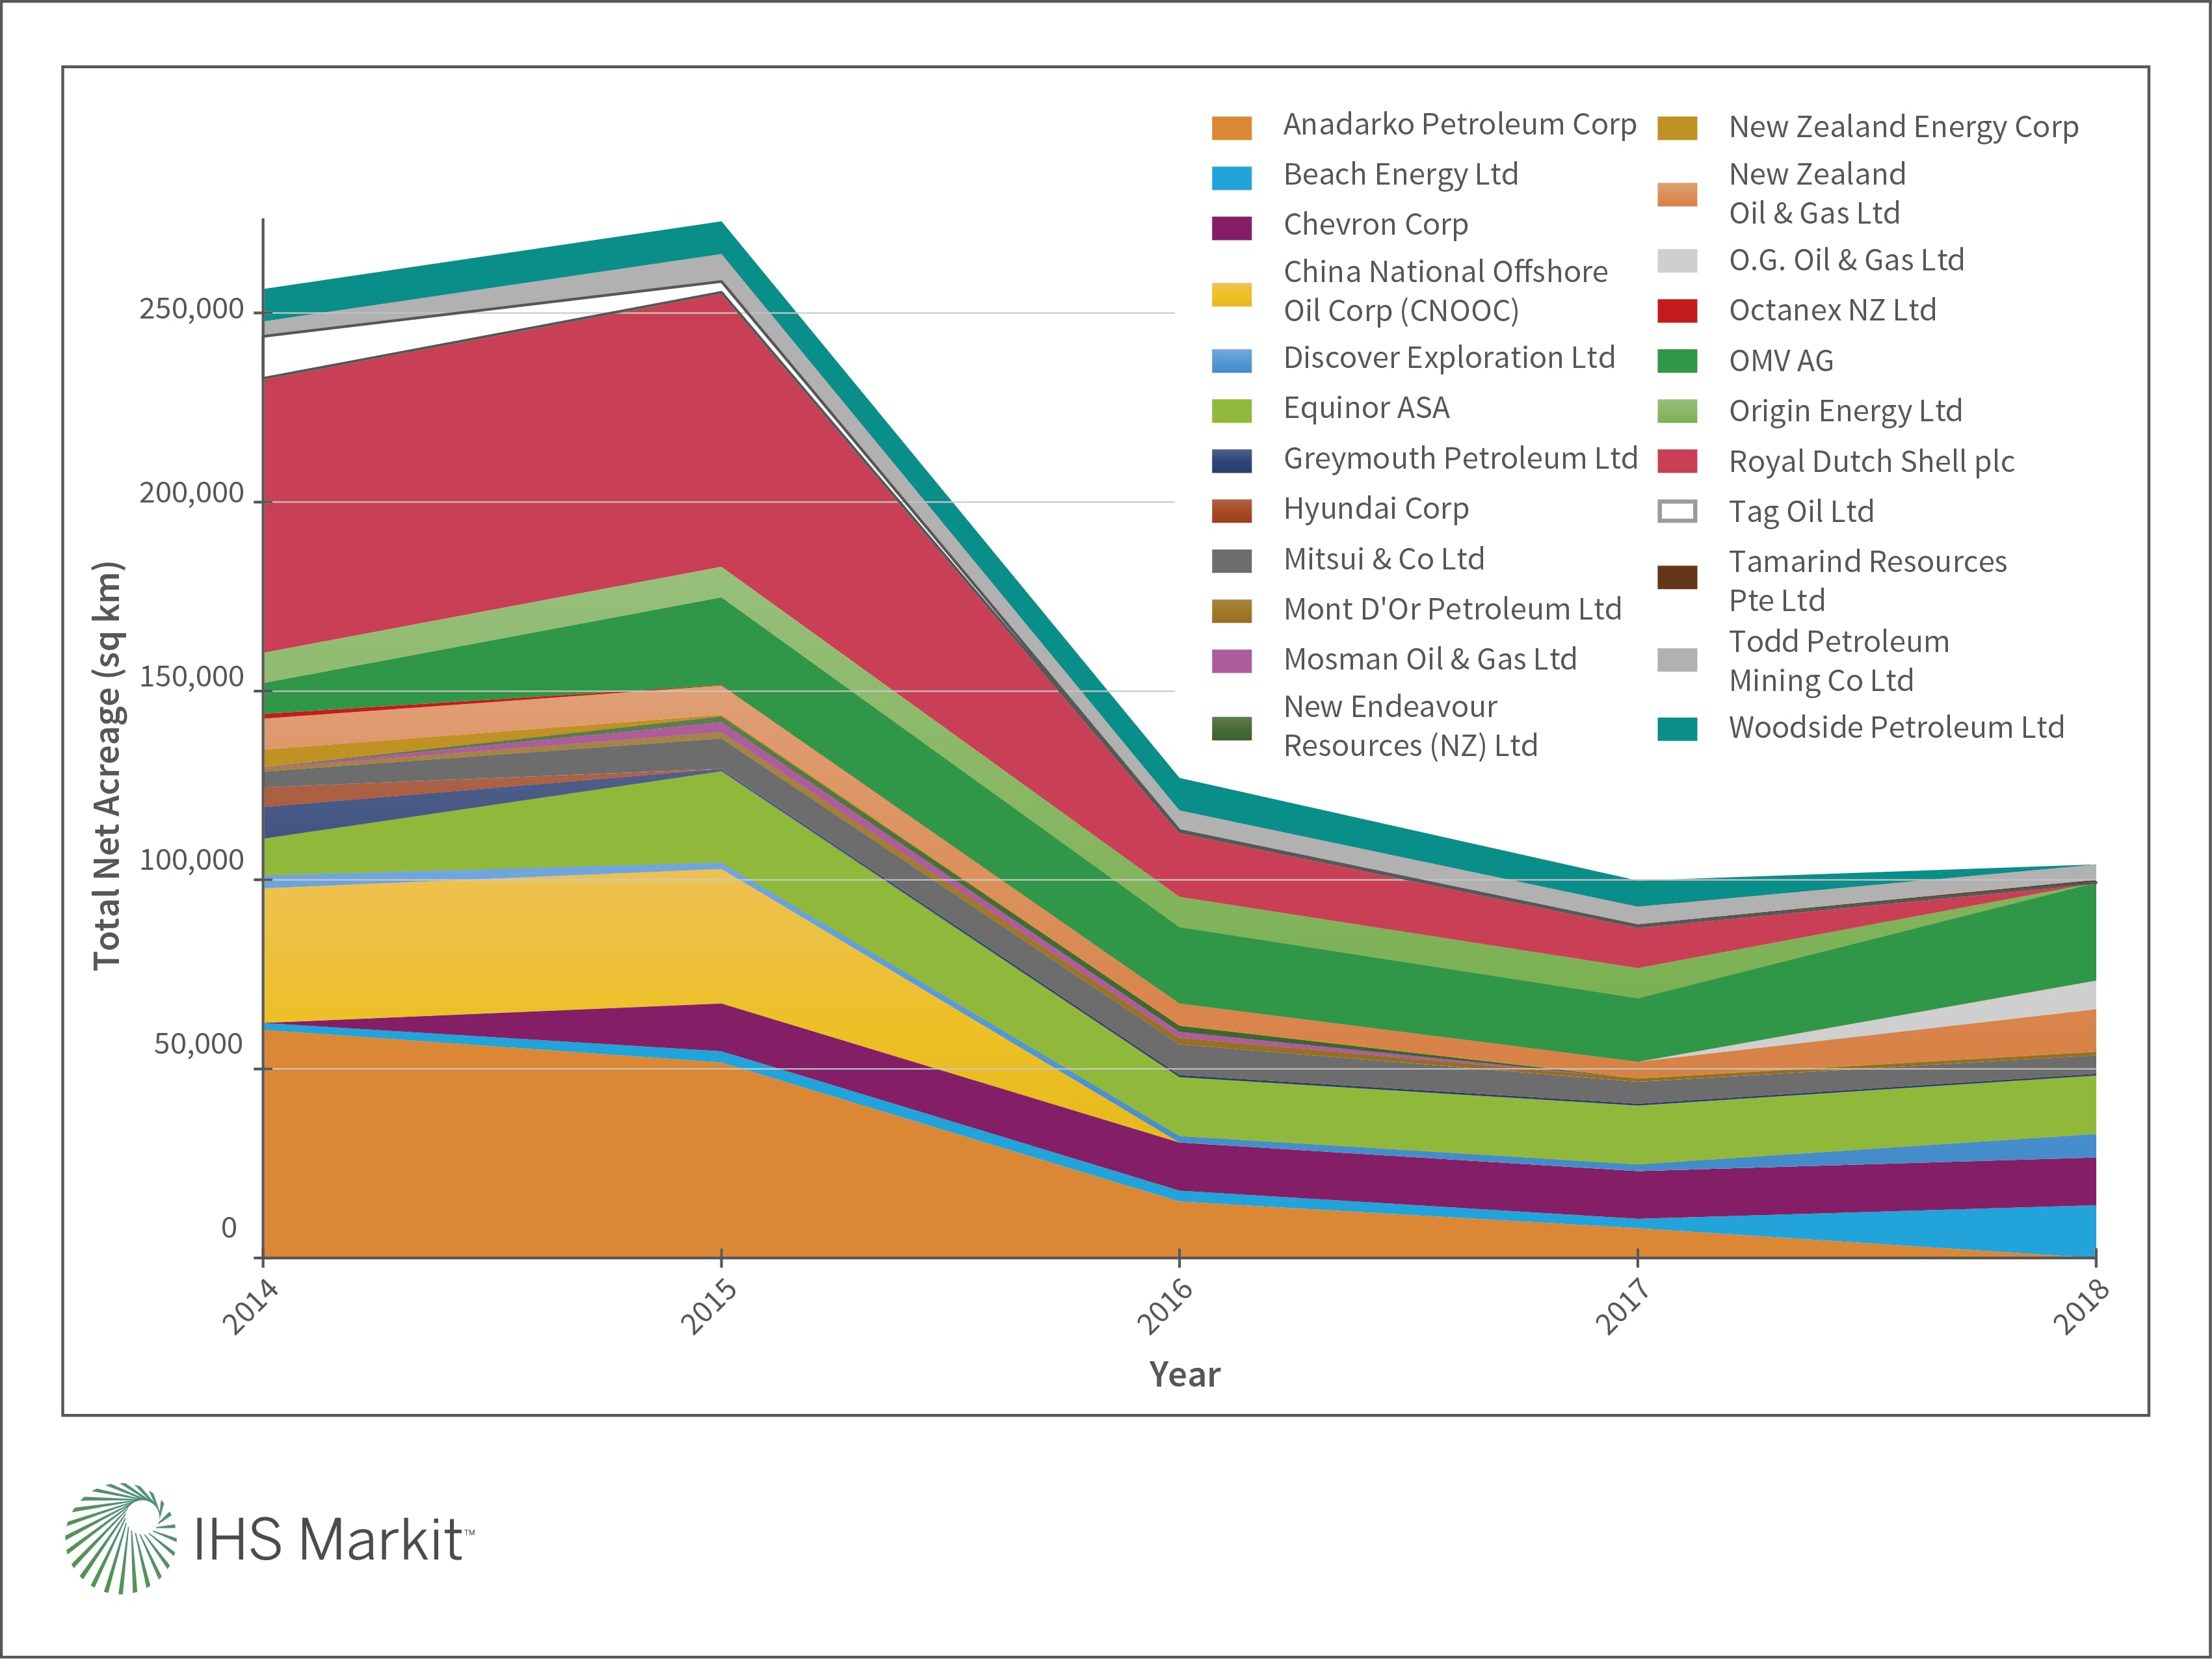The width and height of the screenshot is (2212, 1659).
Task: Click the Mitsui & Co Ltd swatch
Action: click(x=1231, y=561)
